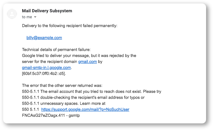Click the "unnecessary spaces. Learn more at" line
This screenshot has width=213, height=130.
(63, 104)
